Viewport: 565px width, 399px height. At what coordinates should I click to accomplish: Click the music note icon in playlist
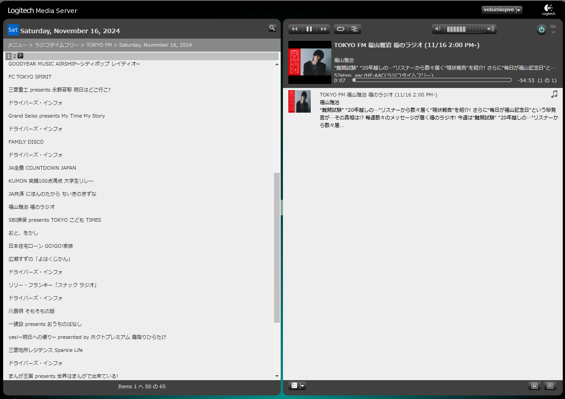[x=554, y=94]
